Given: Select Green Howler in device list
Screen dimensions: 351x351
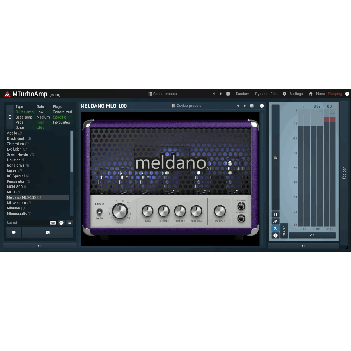Looking at the screenshot, I should pyautogui.click(x=37, y=155).
